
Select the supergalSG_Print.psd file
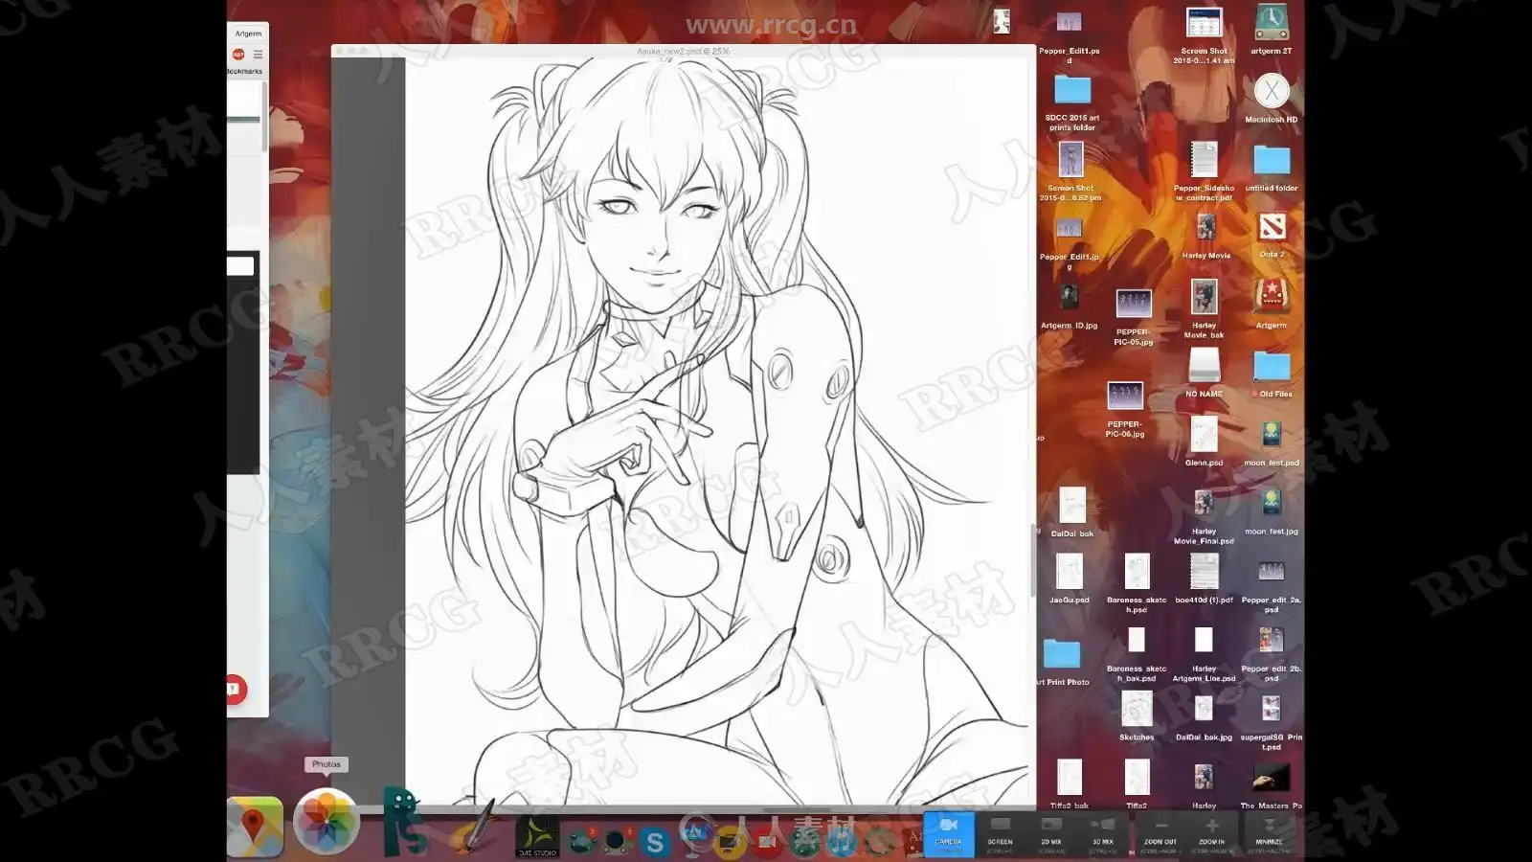click(x=1272, y=709)
